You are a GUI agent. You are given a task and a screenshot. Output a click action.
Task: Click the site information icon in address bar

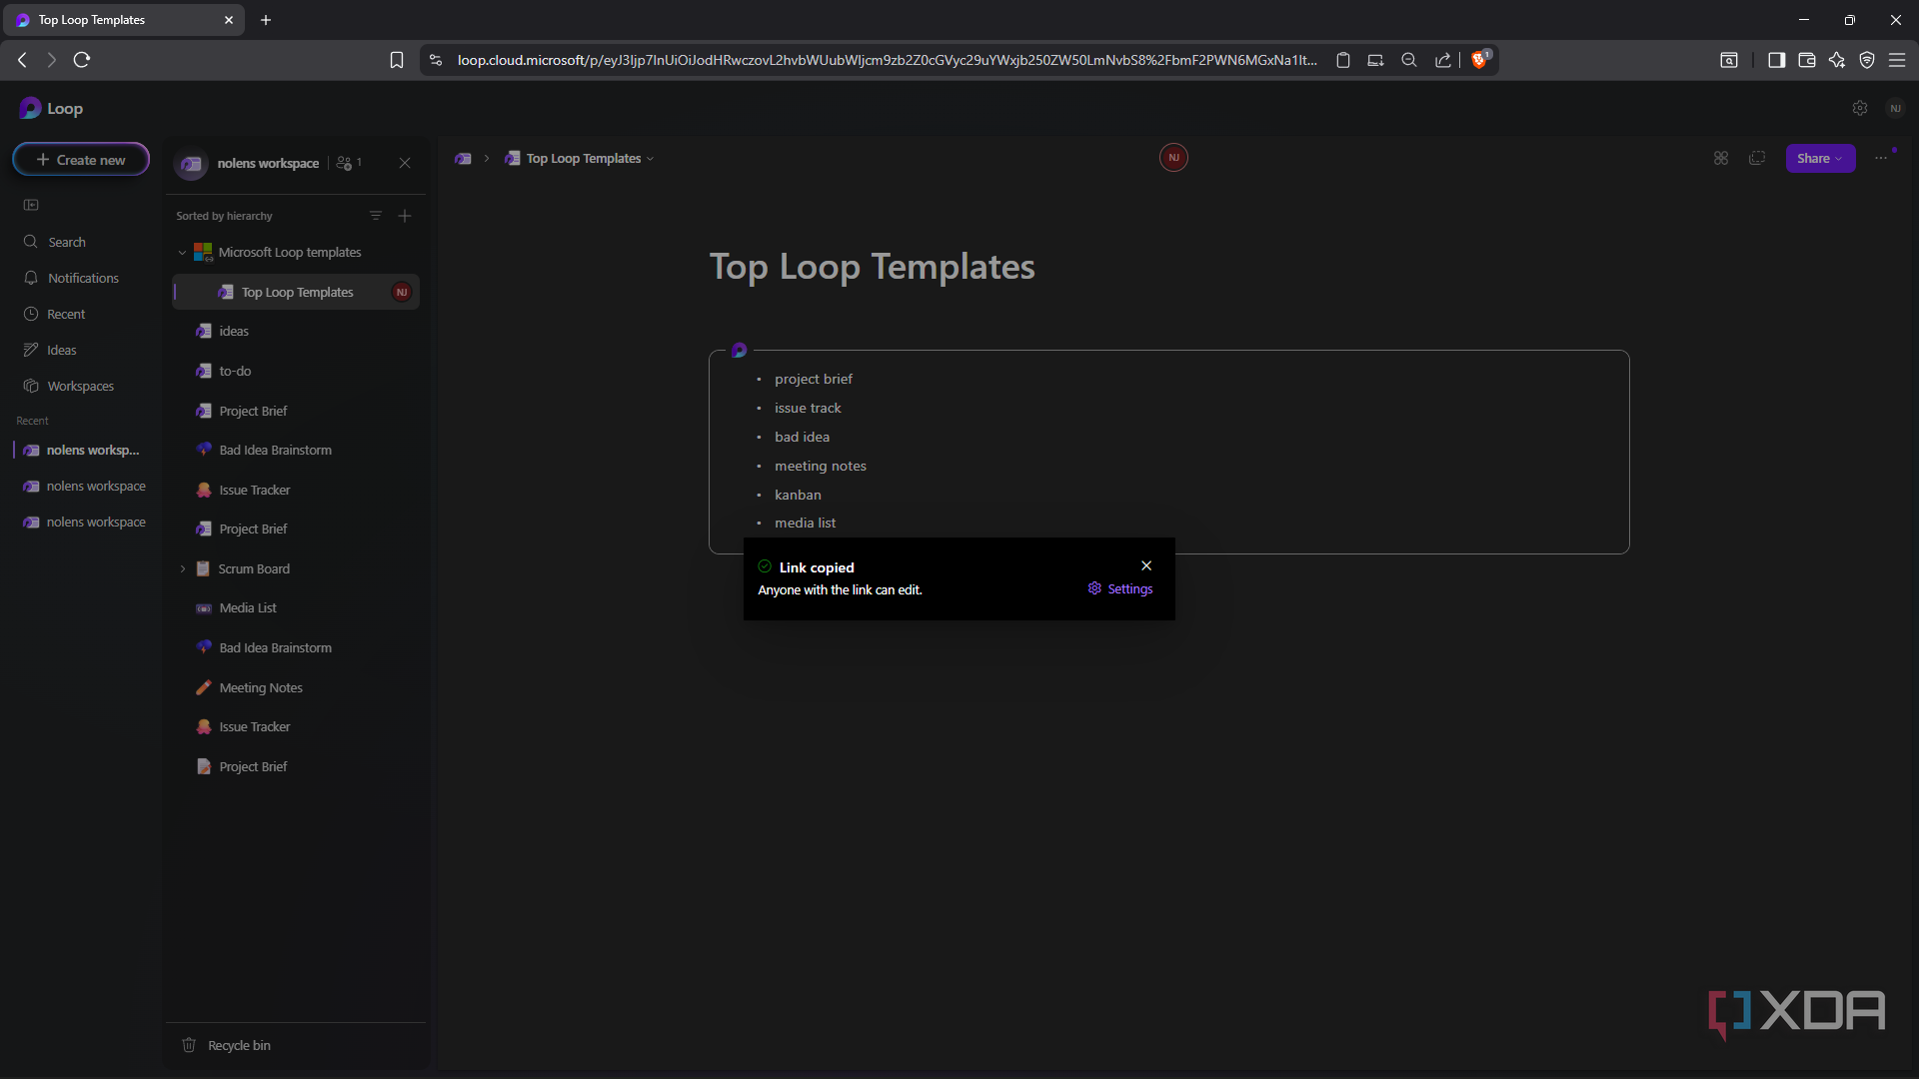(436, 60)
